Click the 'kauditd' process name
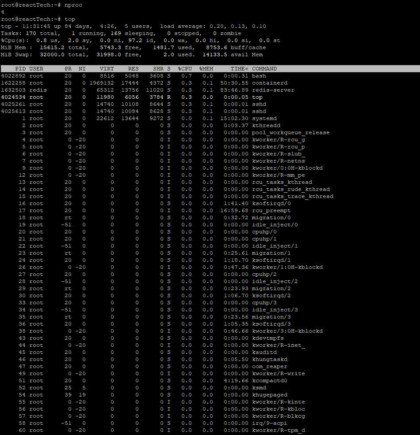 click(x=264, y=352)
